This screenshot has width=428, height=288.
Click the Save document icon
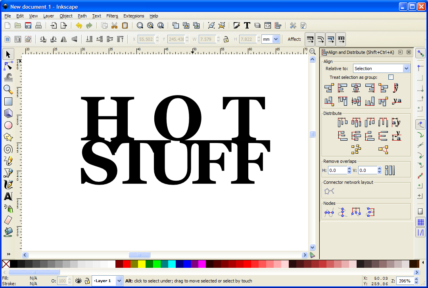coord(28,25)
